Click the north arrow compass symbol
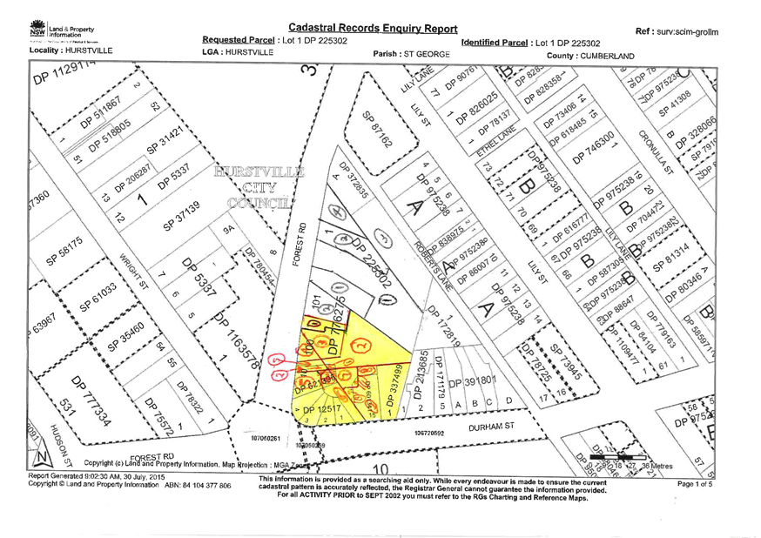 click(x=45, y=454)
